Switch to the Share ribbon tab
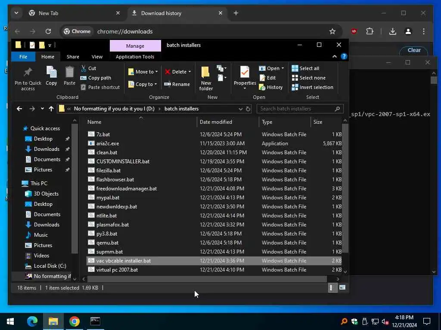Screen dimensions: 441x330 click(x=73, y=57)
